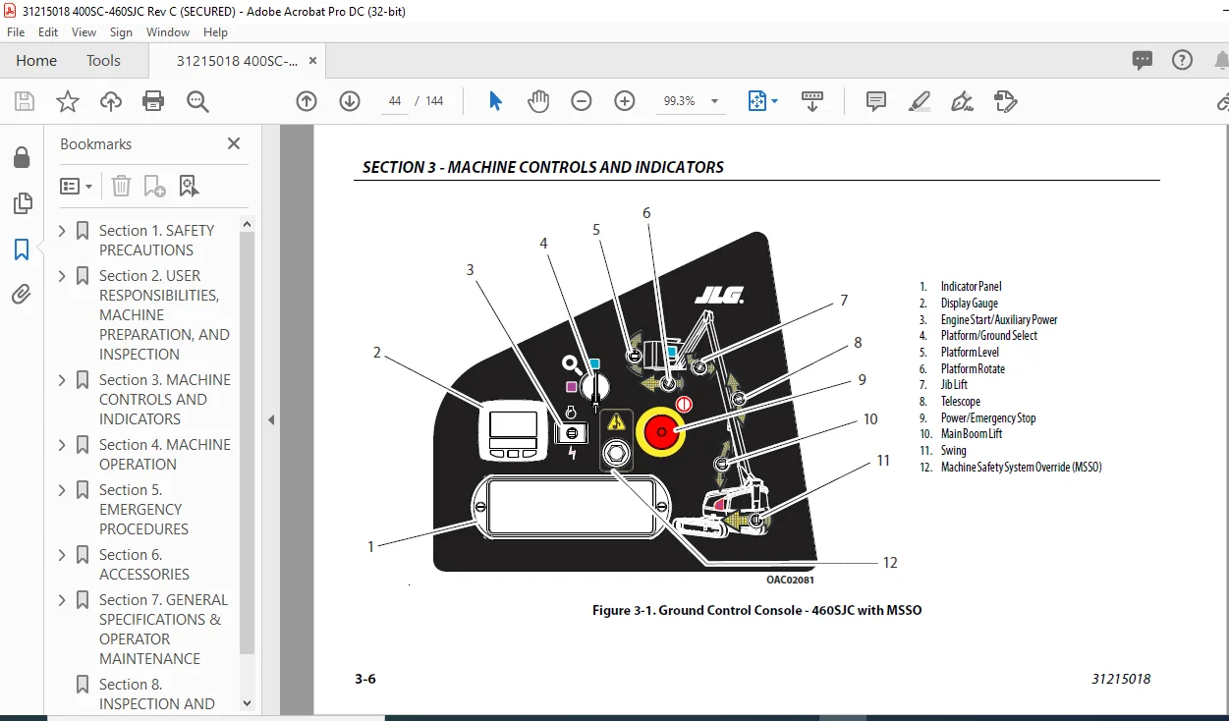Image resolution: width=1229 pixels, height=721 pixels.
Task: Zoom in with the plus icon
Action: coord(625,101)
